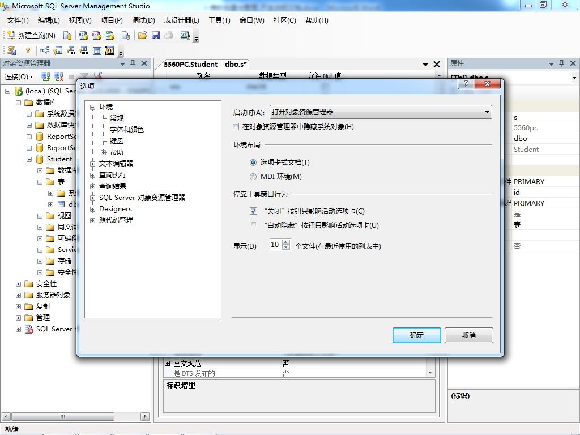This screenshot has height=435, width=580.
Task: Select the 5560PC.Student - dbo.s* tab
Action: (x=204, y=65)
